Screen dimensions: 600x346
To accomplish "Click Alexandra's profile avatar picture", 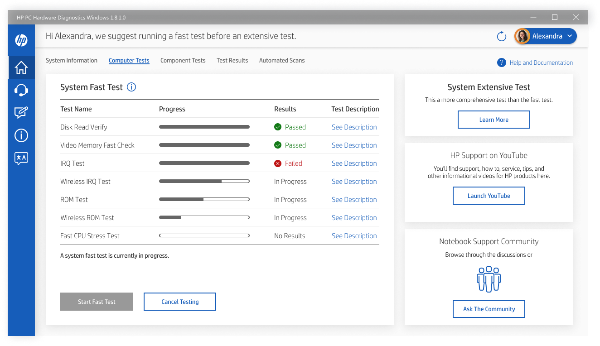I will point(522,36).
